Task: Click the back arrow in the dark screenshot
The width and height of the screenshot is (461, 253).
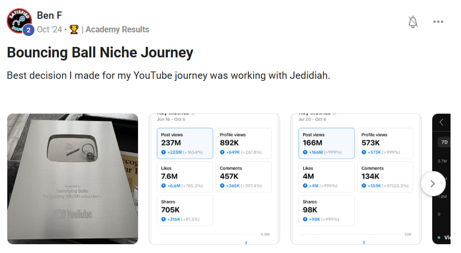Action: coord(442,123)
